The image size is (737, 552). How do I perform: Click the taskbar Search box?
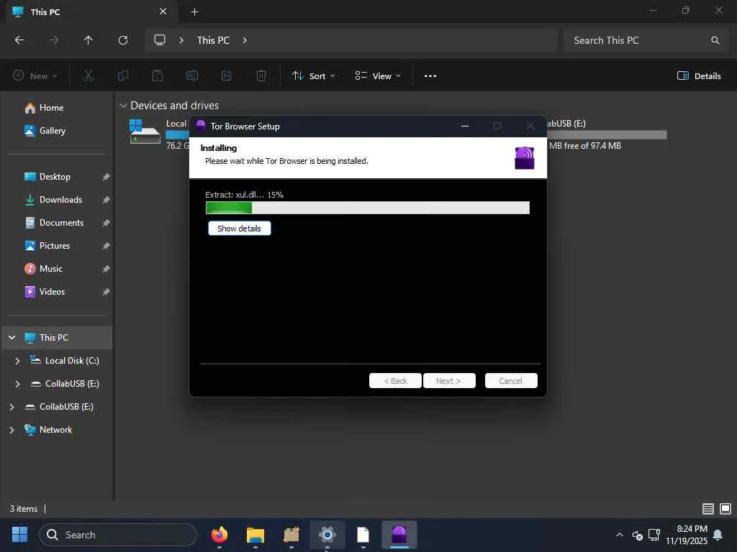tap(118, 535)
